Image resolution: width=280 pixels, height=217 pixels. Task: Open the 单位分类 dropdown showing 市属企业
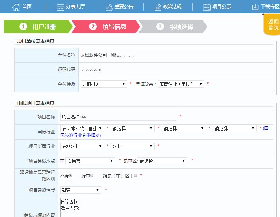click(x=181, y=84)
